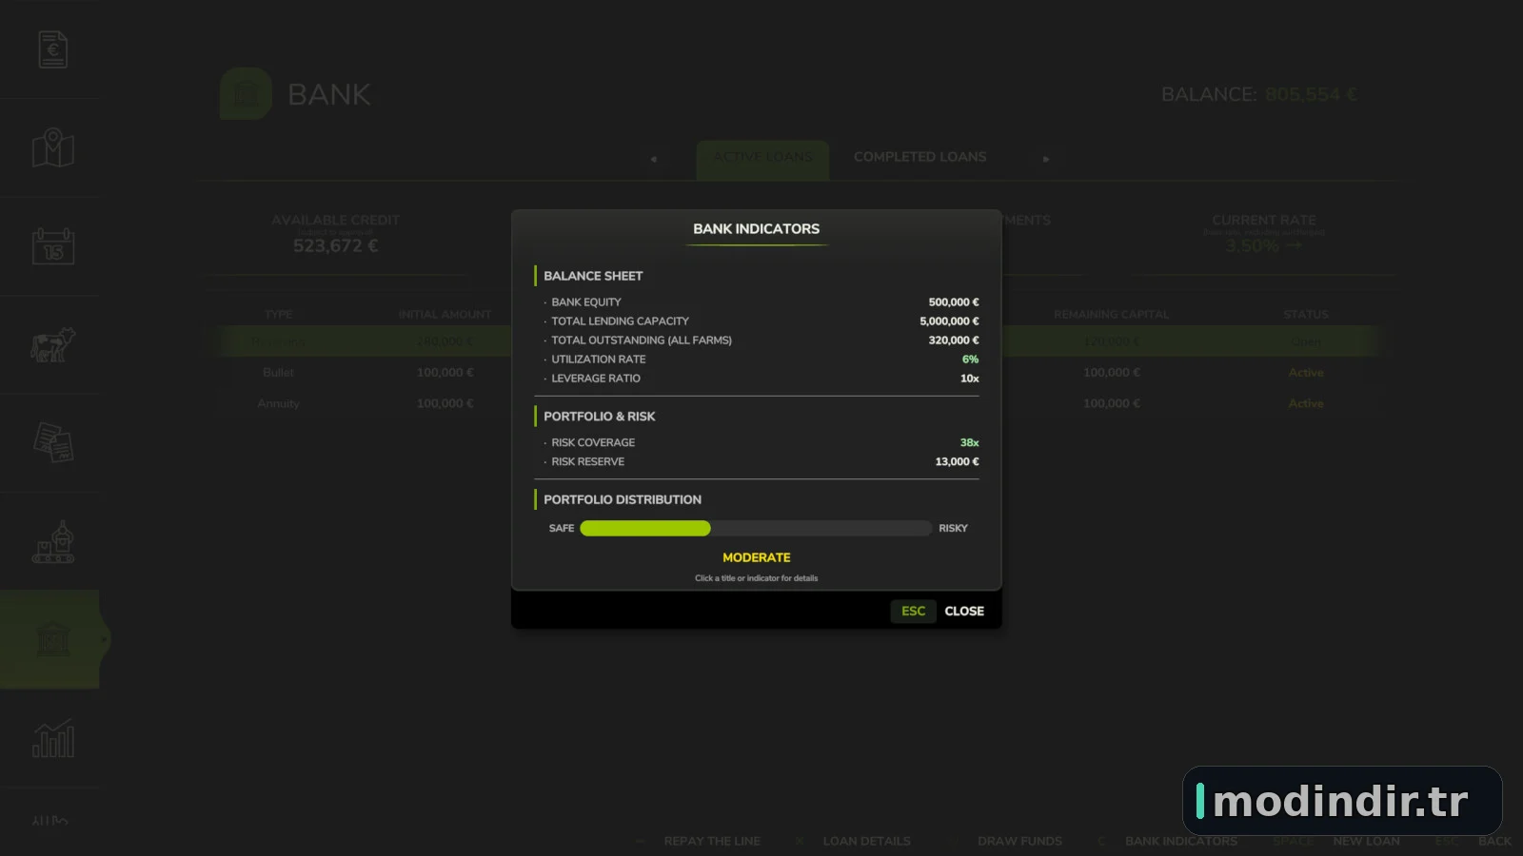Open the Contracts page in the sidebar
This screenshot has width=1523, height=856.
point(53,442)
